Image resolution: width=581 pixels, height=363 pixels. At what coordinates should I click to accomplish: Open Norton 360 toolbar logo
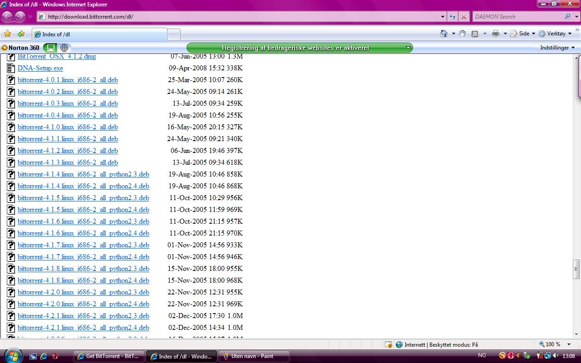point(20,48)
